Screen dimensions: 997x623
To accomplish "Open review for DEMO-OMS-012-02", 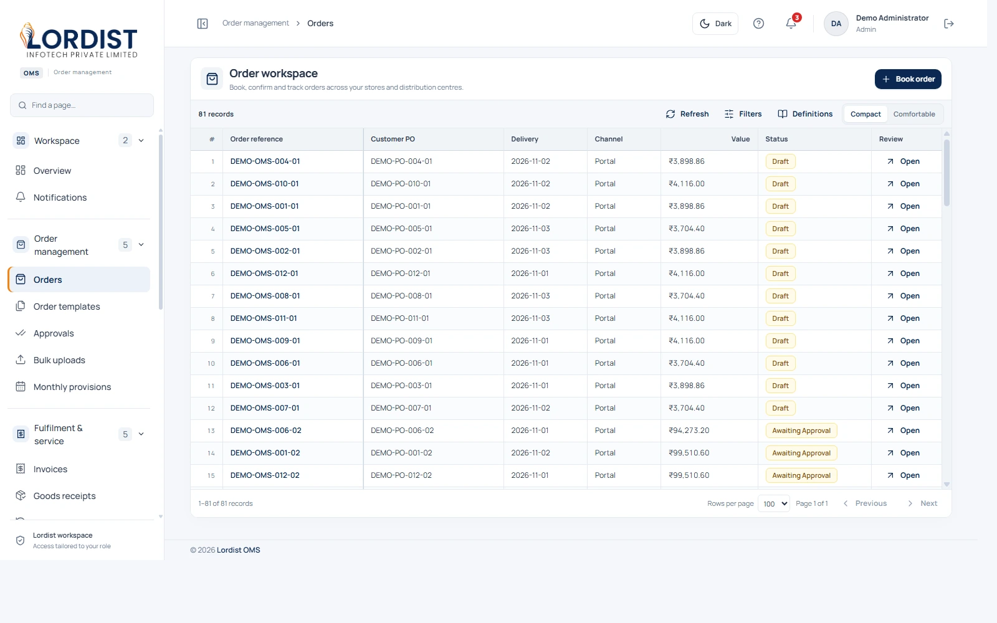I will click(904, 475).
